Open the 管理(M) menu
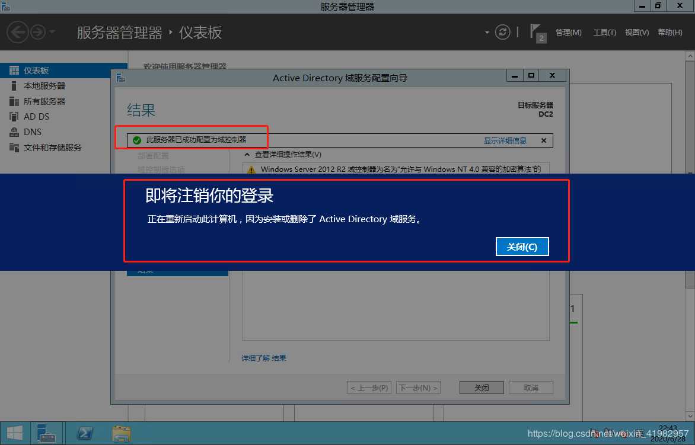 tap(568, 33)
